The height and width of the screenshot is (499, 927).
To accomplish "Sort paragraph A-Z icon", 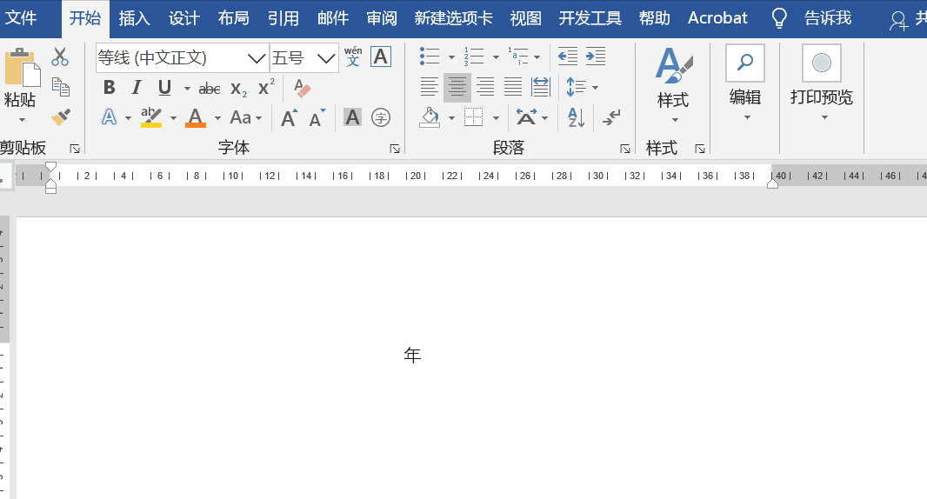I will (576, 117).
